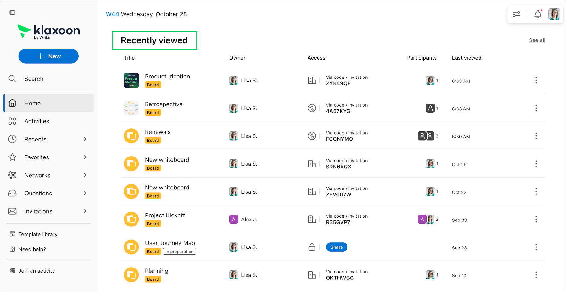Viewport: 566px width, 292px height.
Task: Click the Last viewed column header
Action: pyautogui.click(x=467, y=58)
